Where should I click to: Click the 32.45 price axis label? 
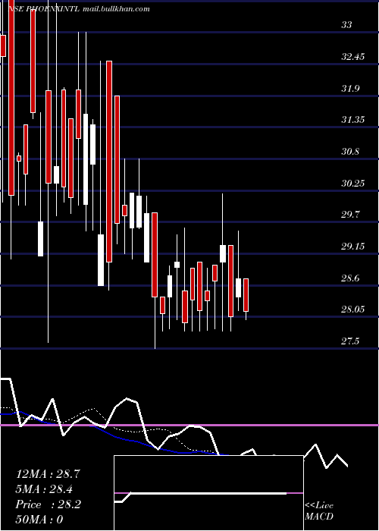353,57
